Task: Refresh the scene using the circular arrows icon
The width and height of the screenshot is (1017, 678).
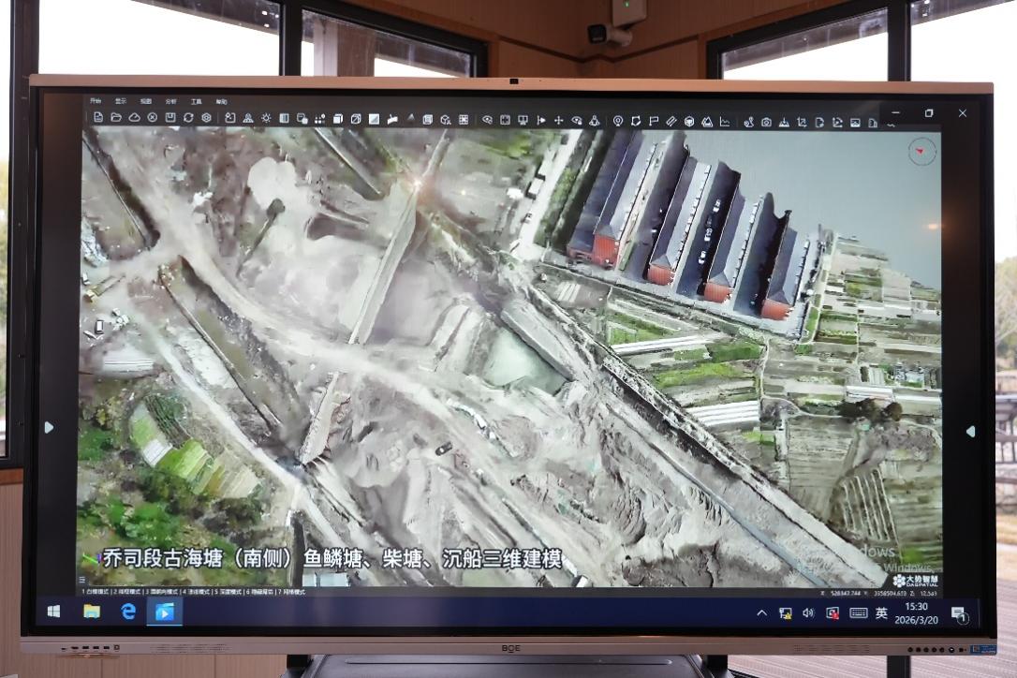Action: 188,118
